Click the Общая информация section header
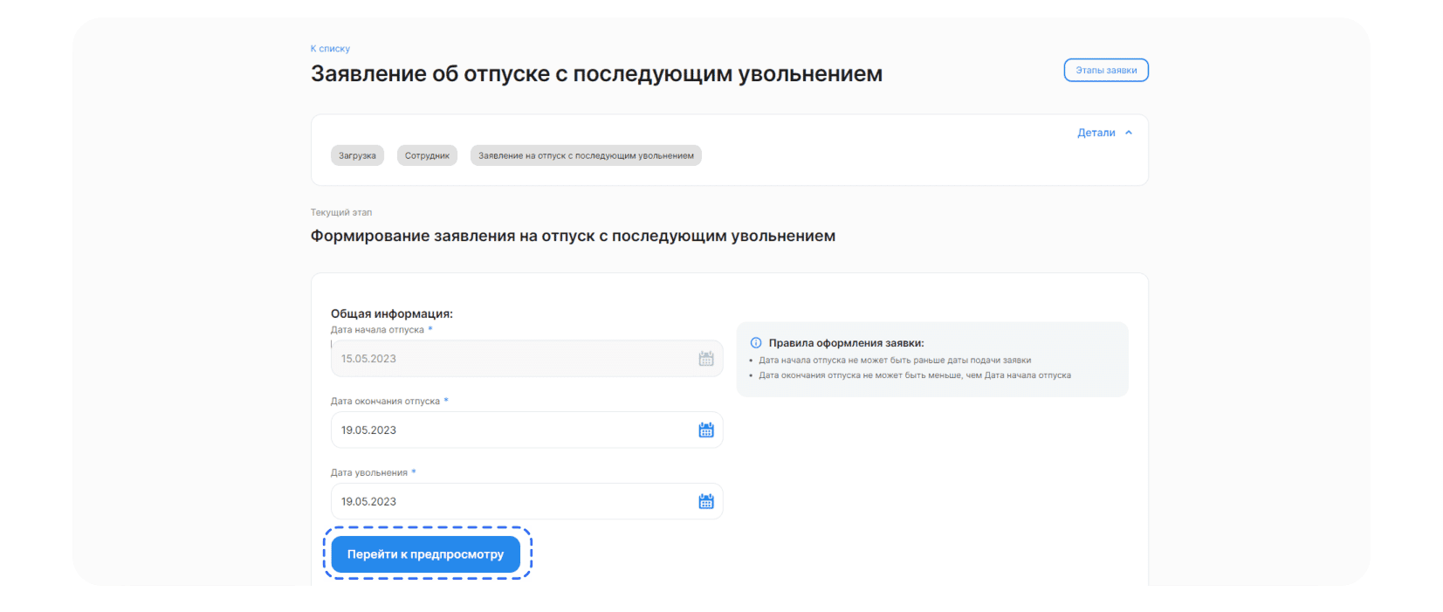The width and height of the screenshot is (1443, 612). tap(391, 313)
